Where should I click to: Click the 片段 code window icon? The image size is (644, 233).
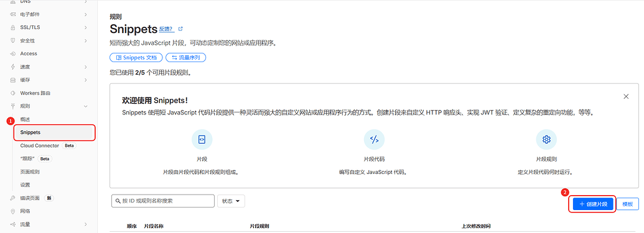(202, 139)
